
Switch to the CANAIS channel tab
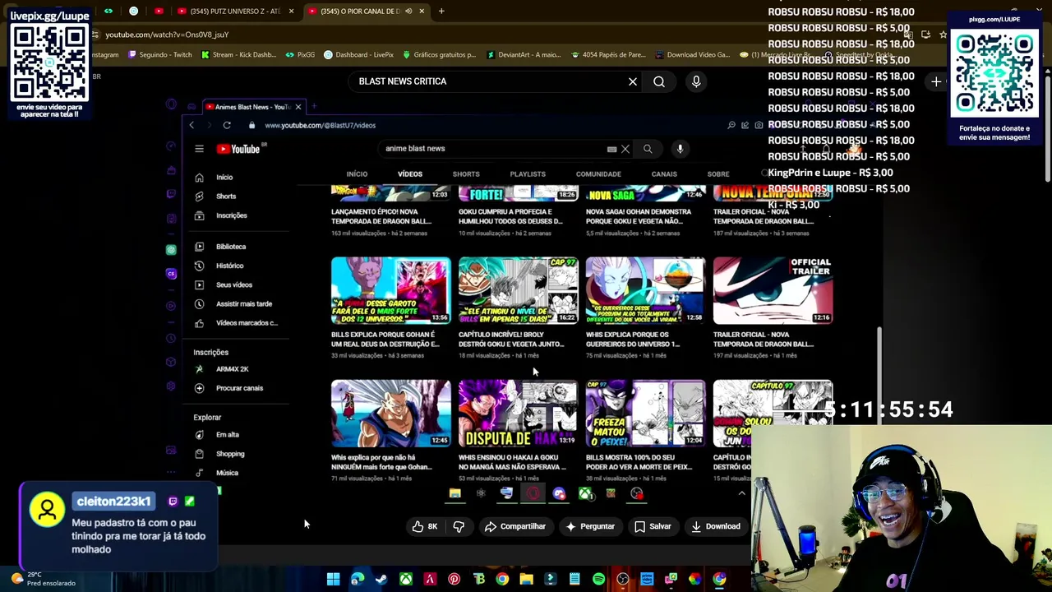[664, 174]
